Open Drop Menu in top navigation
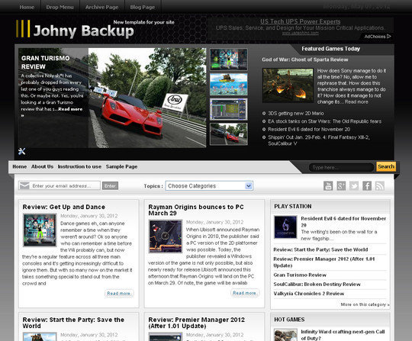 [60, 7]
